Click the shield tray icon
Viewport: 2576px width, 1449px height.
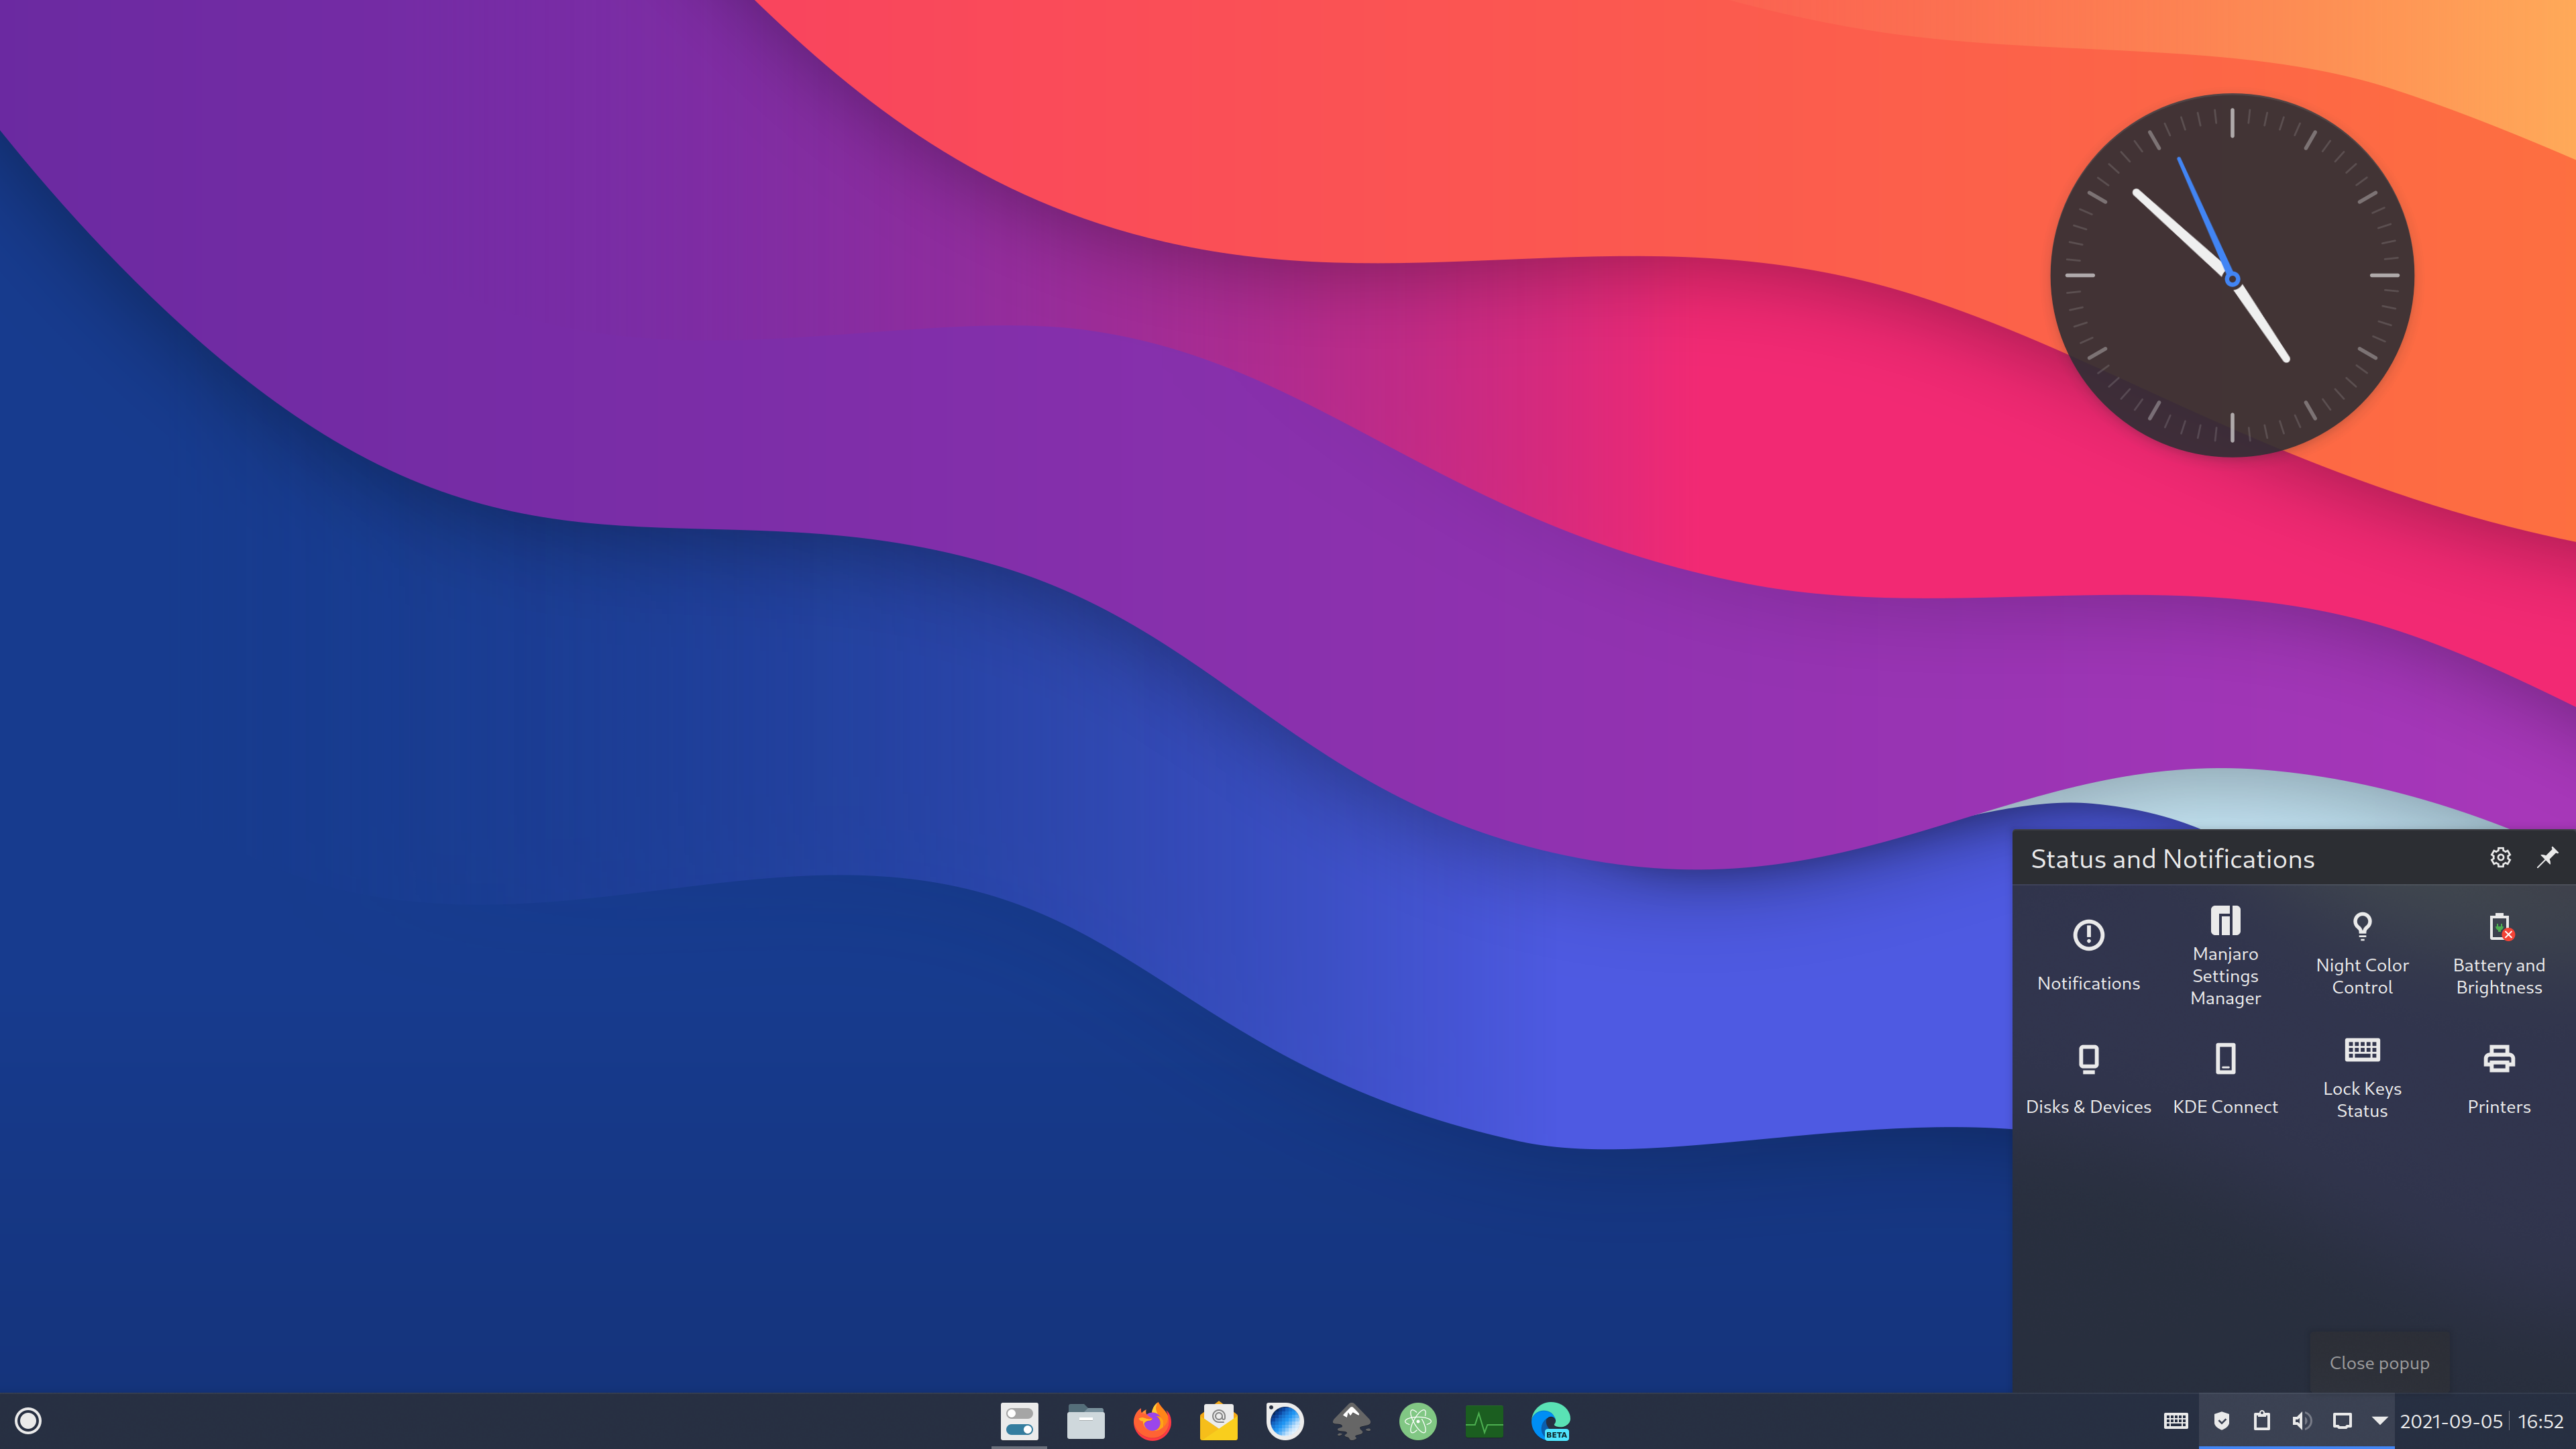coord(2221,1421)
